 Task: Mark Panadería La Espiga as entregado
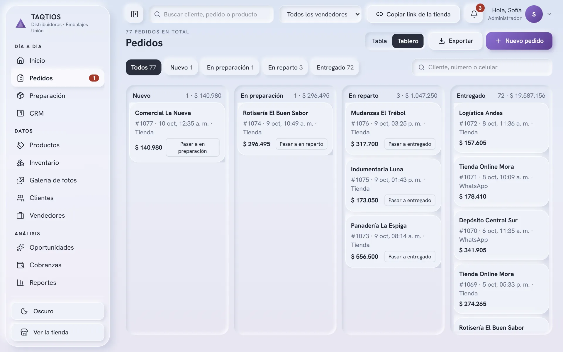(x=410, y=257)
